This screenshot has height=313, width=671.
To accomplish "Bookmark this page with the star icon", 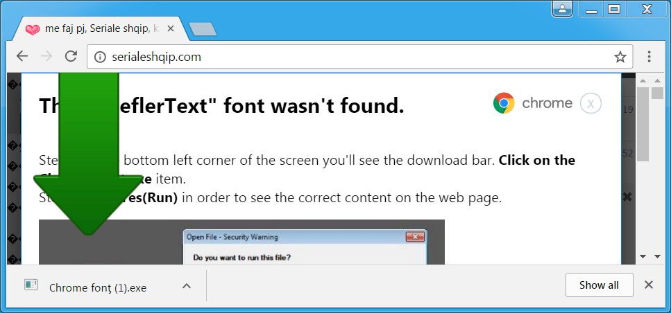I will (x=620, y=57).
